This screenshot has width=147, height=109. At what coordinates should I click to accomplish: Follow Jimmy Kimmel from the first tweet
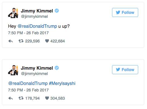(125, 12)
